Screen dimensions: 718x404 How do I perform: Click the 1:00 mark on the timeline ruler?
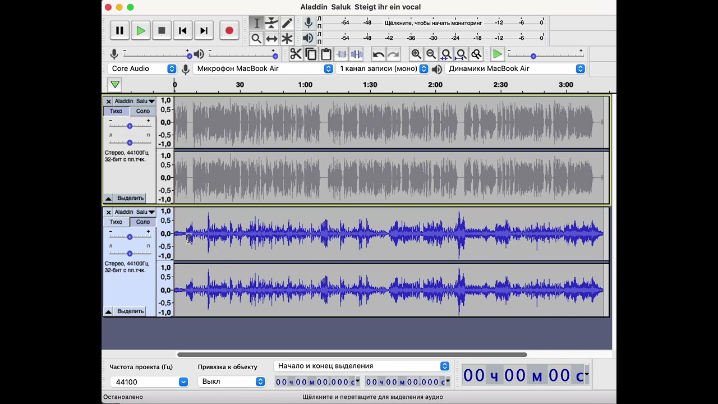coord(305,85)
